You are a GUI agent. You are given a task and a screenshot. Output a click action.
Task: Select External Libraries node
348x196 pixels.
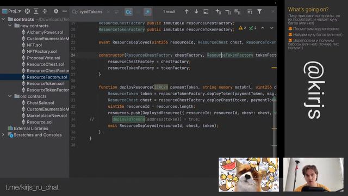[31, 128]
